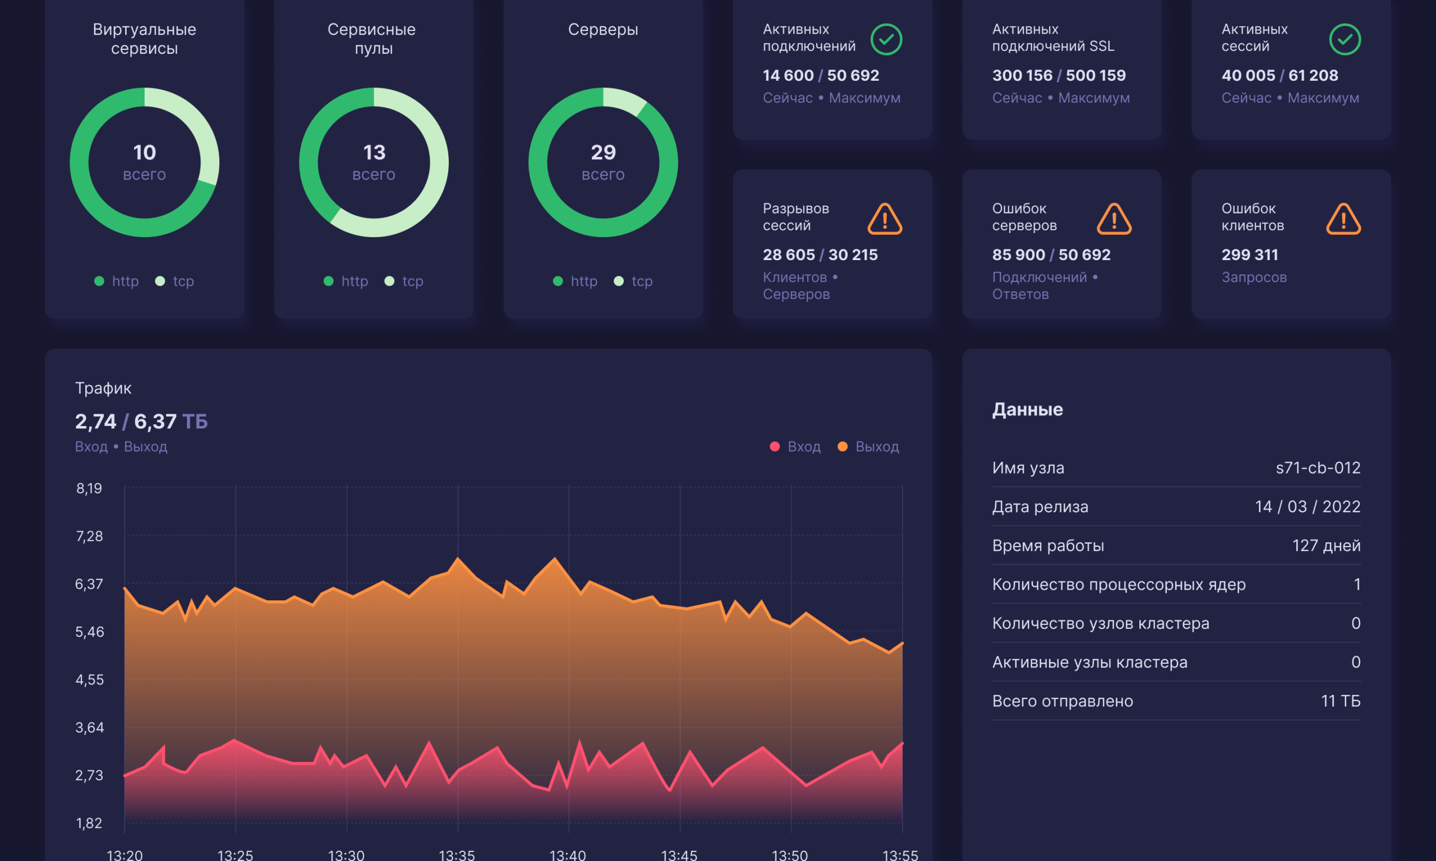
Task: Toggle Выход series in traffic legend
Action: [x=868, y=447]
